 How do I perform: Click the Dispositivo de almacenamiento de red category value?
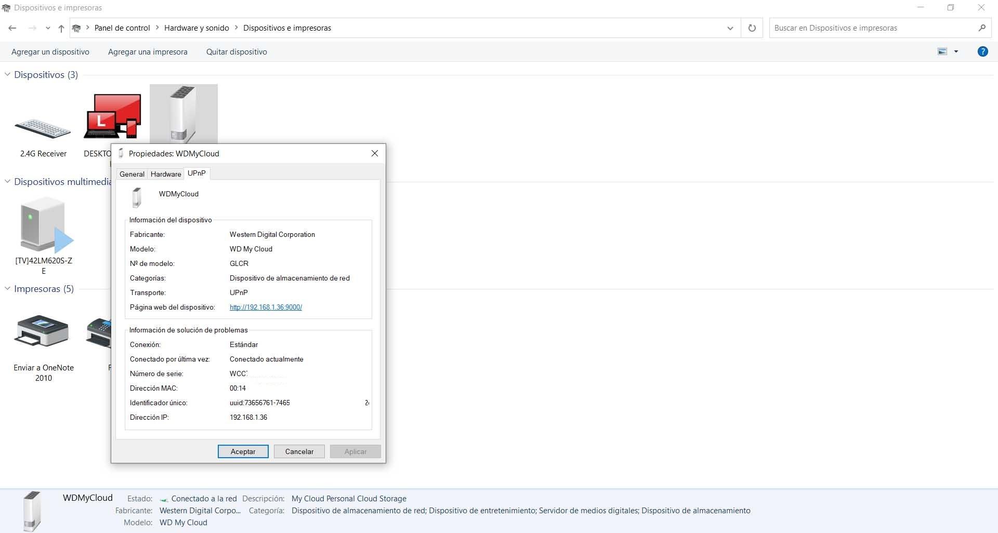pos(290,278)
